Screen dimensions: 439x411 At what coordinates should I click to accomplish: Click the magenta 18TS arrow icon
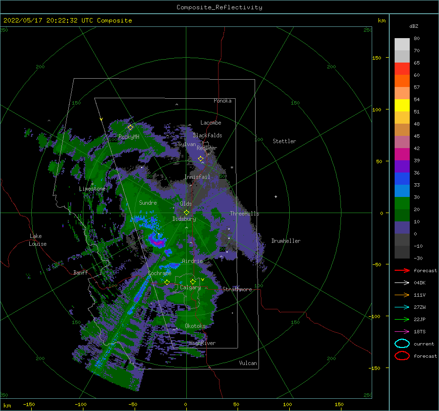click(x=402, y=332)
